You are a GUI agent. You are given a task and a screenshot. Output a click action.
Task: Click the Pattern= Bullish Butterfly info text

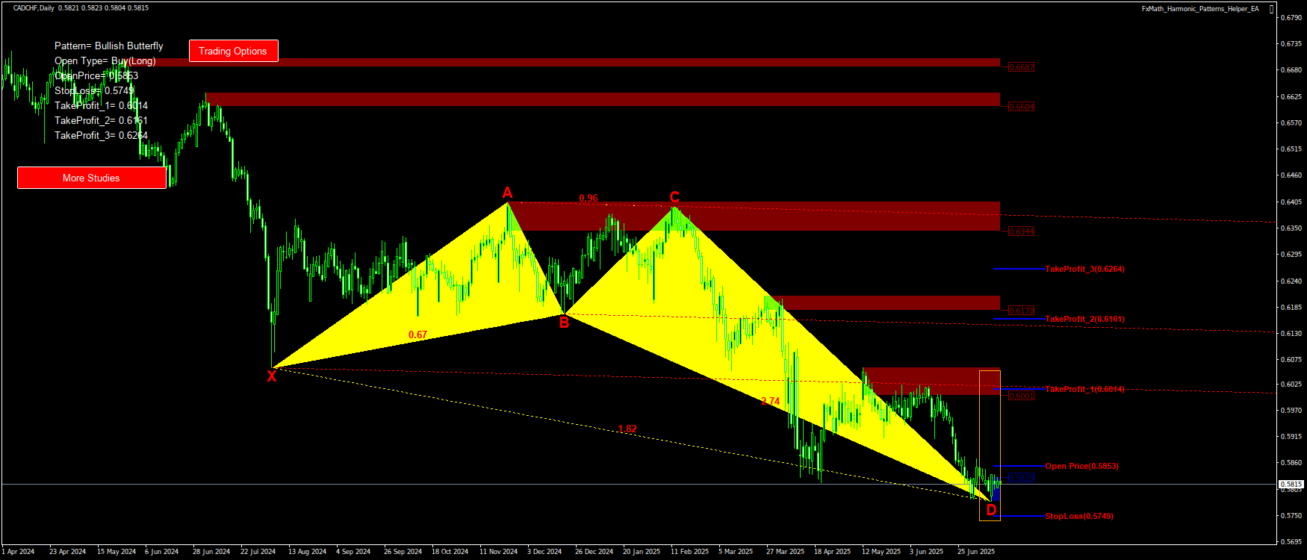[x=109, y=46]
